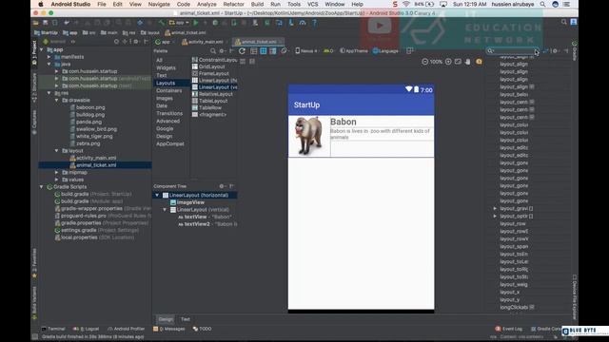
Task: Select RelativeLayout in the Palette
Action: (213, 94)
